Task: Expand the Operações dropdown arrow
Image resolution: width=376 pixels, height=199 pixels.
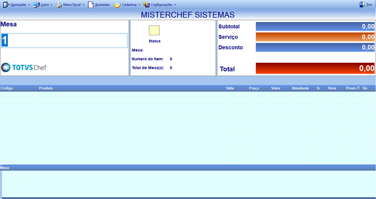Action: pos(29,5)
